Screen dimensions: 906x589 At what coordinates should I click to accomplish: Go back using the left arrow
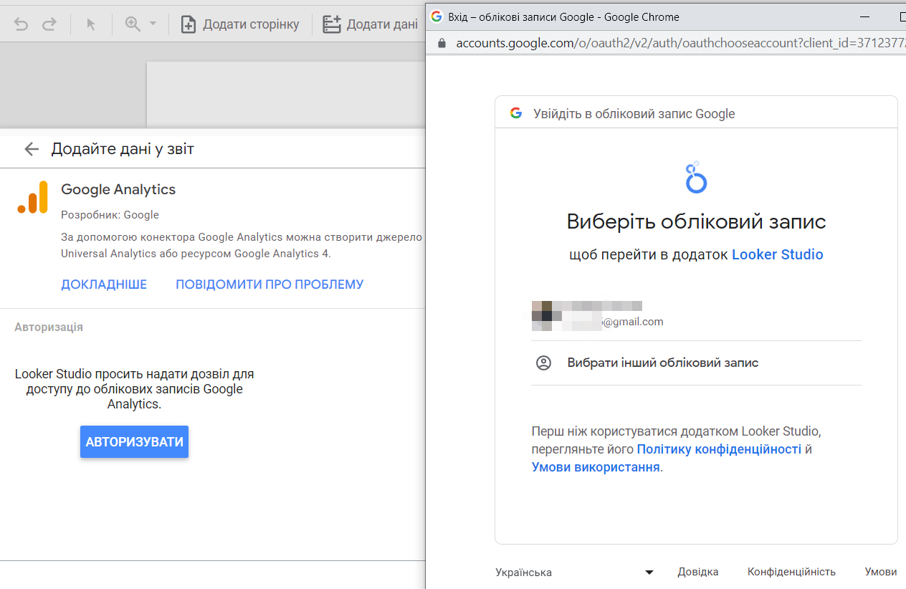(31, 149)
